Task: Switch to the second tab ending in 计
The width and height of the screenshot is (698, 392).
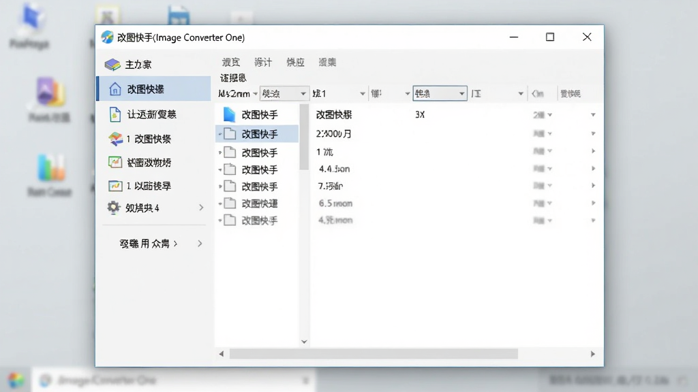Action: (263, 62)
